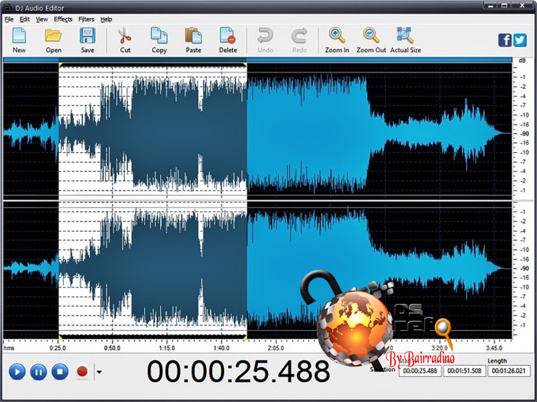The height and width of the screenshot is (402, 537).
Task: Open the Filters menu
Action: 86,19
